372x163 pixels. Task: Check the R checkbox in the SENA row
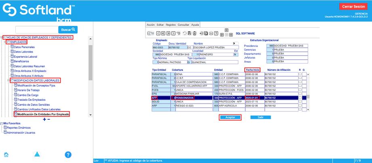coord(300,74)
